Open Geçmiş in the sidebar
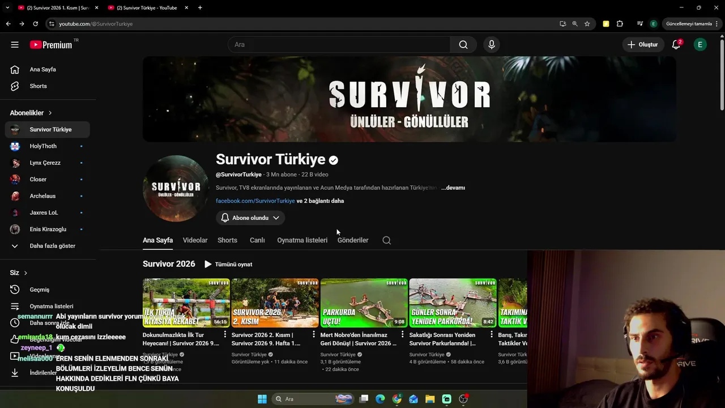This screenshot has width=725, height=408. pyautogui.click(x=47, y=290)
